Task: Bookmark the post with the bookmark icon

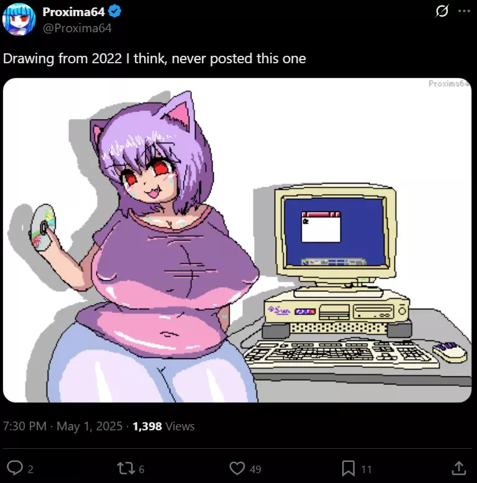Action: (348, 468)
